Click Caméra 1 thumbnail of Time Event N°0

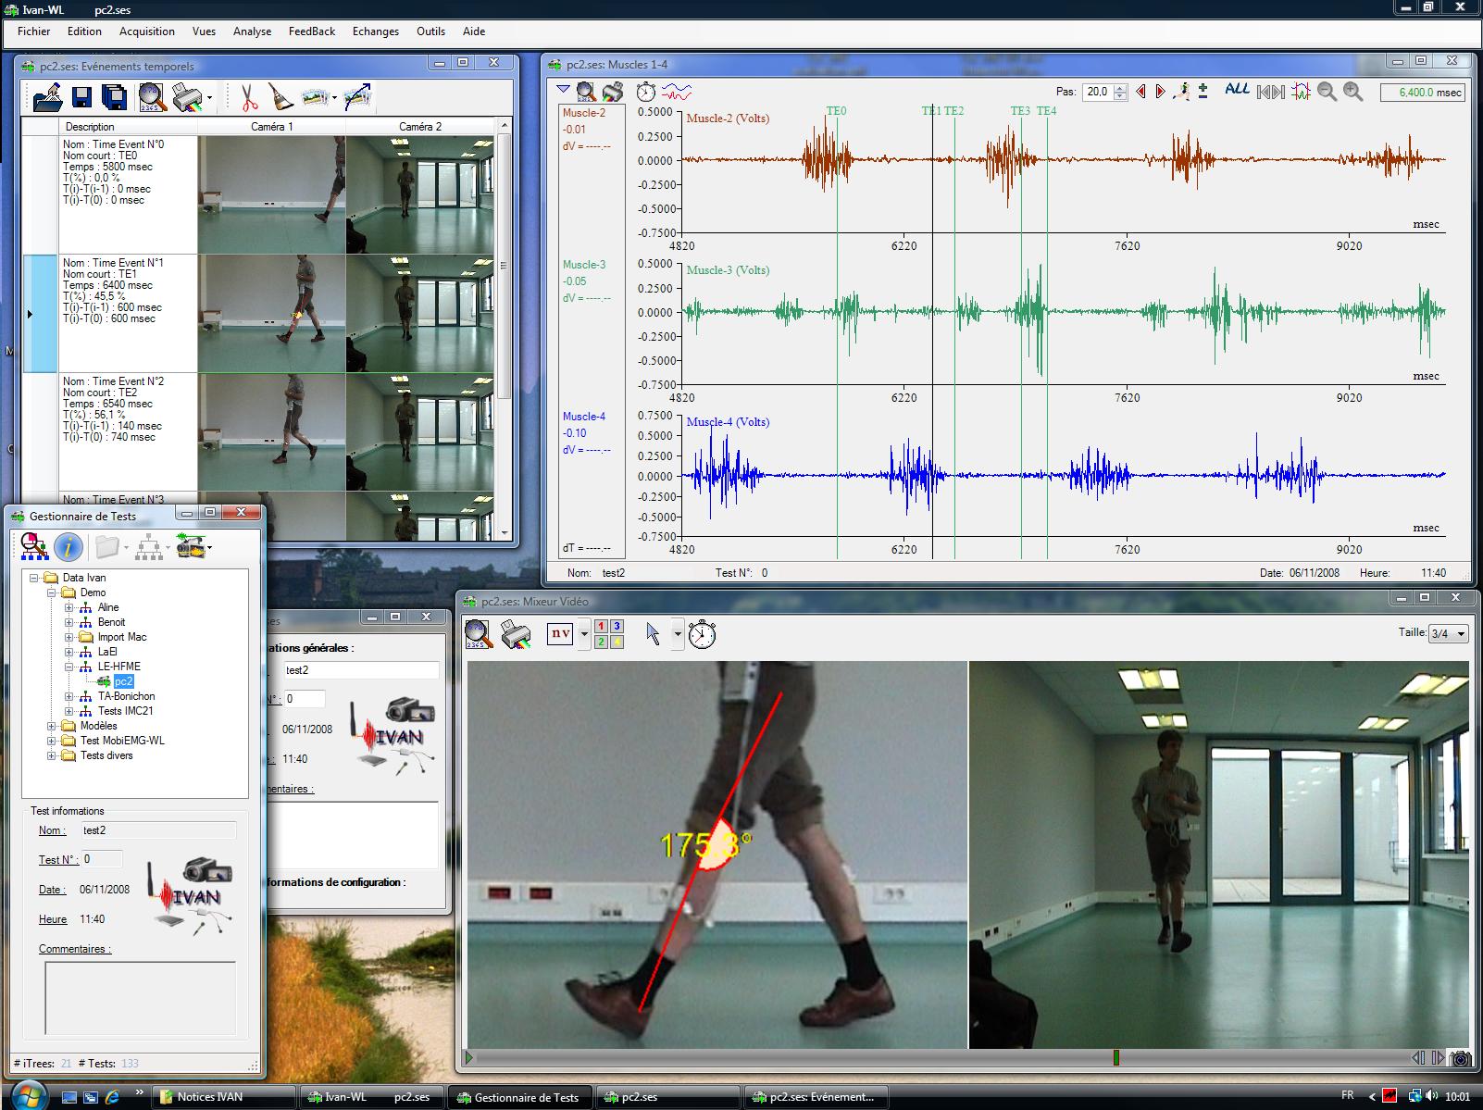point(272,194)
